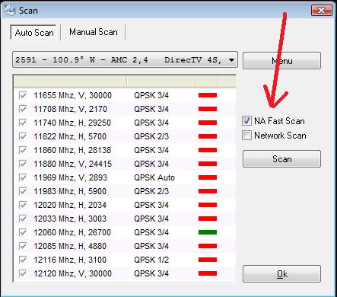Toggle checkbox for 11969 Mhz transponder
Image resolution: width=337 pixels, height=297 pixels.
coord(23,177)
